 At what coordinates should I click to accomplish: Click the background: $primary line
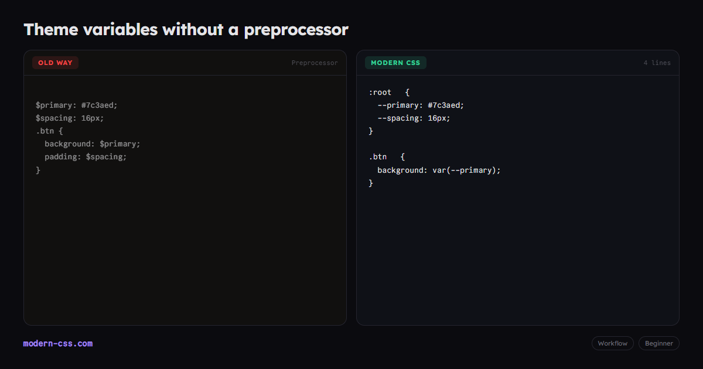coord(93,144)
